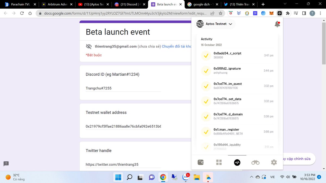This screenshot has height=183, width=326.
Task: Open a new browser tab
Action: click(263, 4)
